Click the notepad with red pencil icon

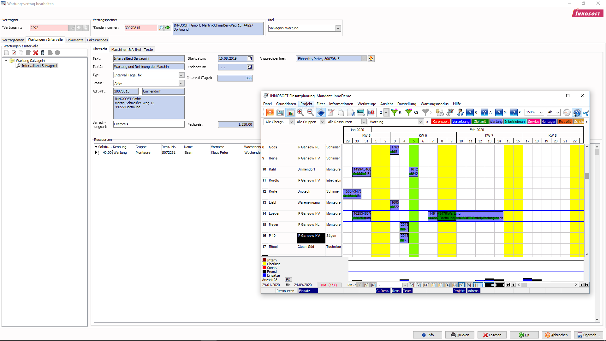point(331,112)
